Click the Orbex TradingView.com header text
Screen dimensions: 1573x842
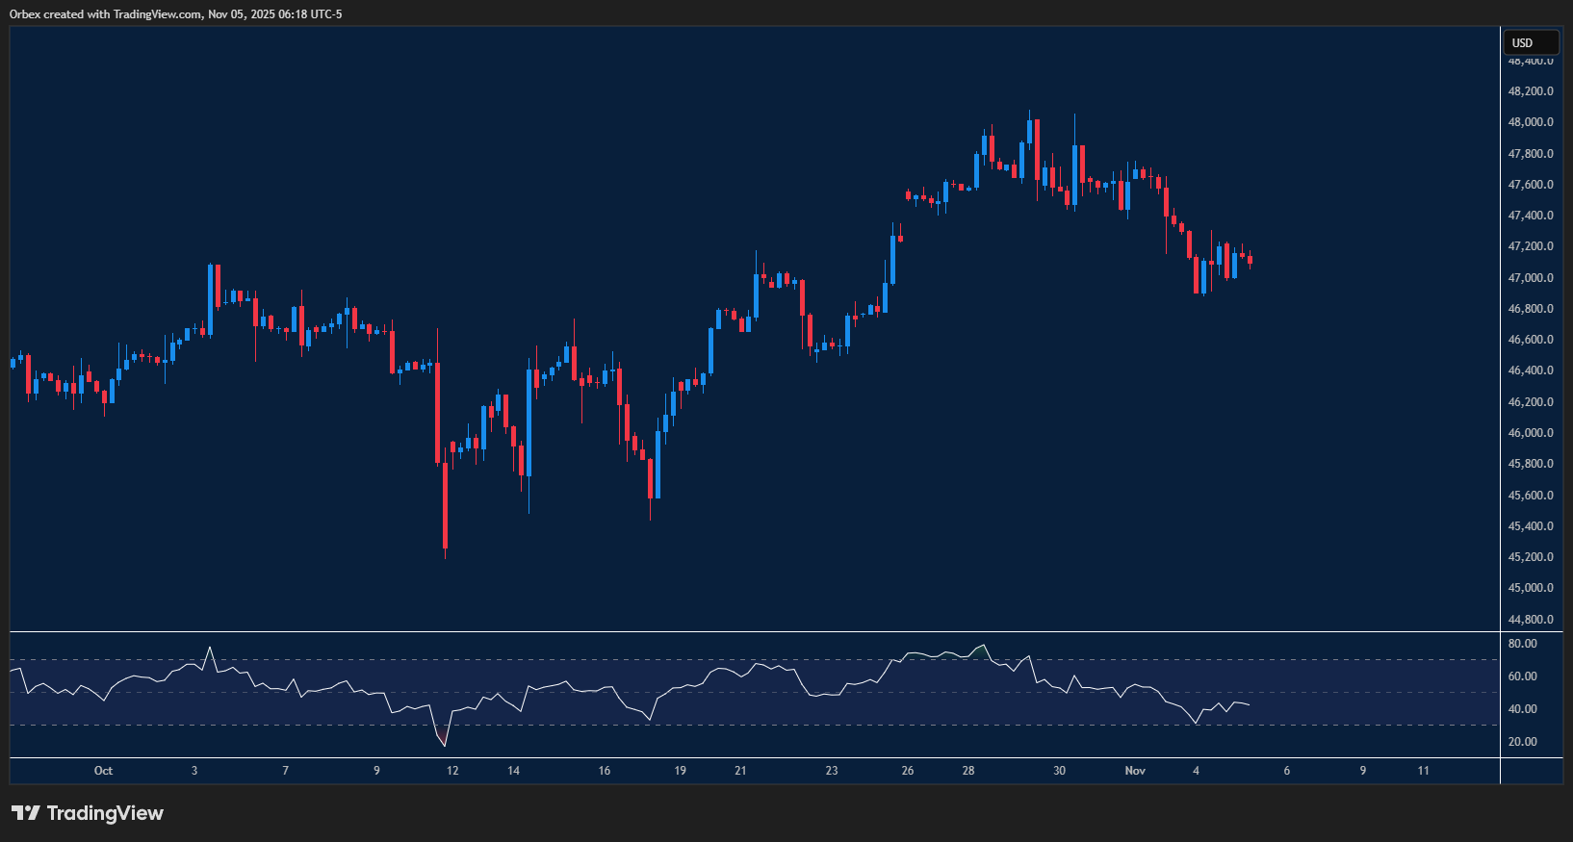(175, 13)
